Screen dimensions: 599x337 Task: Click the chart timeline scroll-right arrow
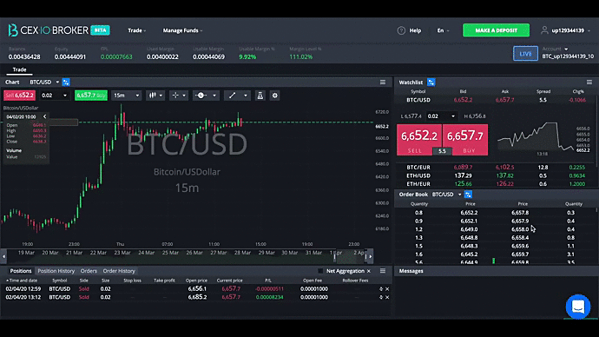click(370, 256)
